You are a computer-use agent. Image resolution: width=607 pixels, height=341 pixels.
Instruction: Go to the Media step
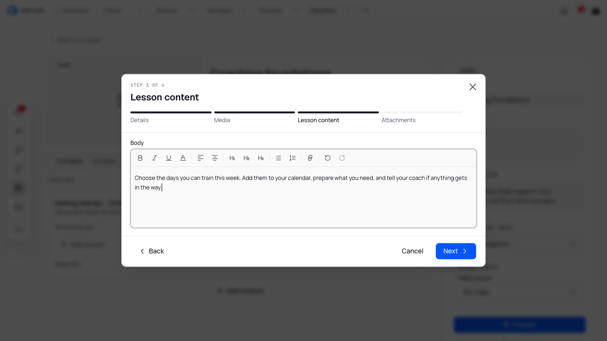point(255,117)
